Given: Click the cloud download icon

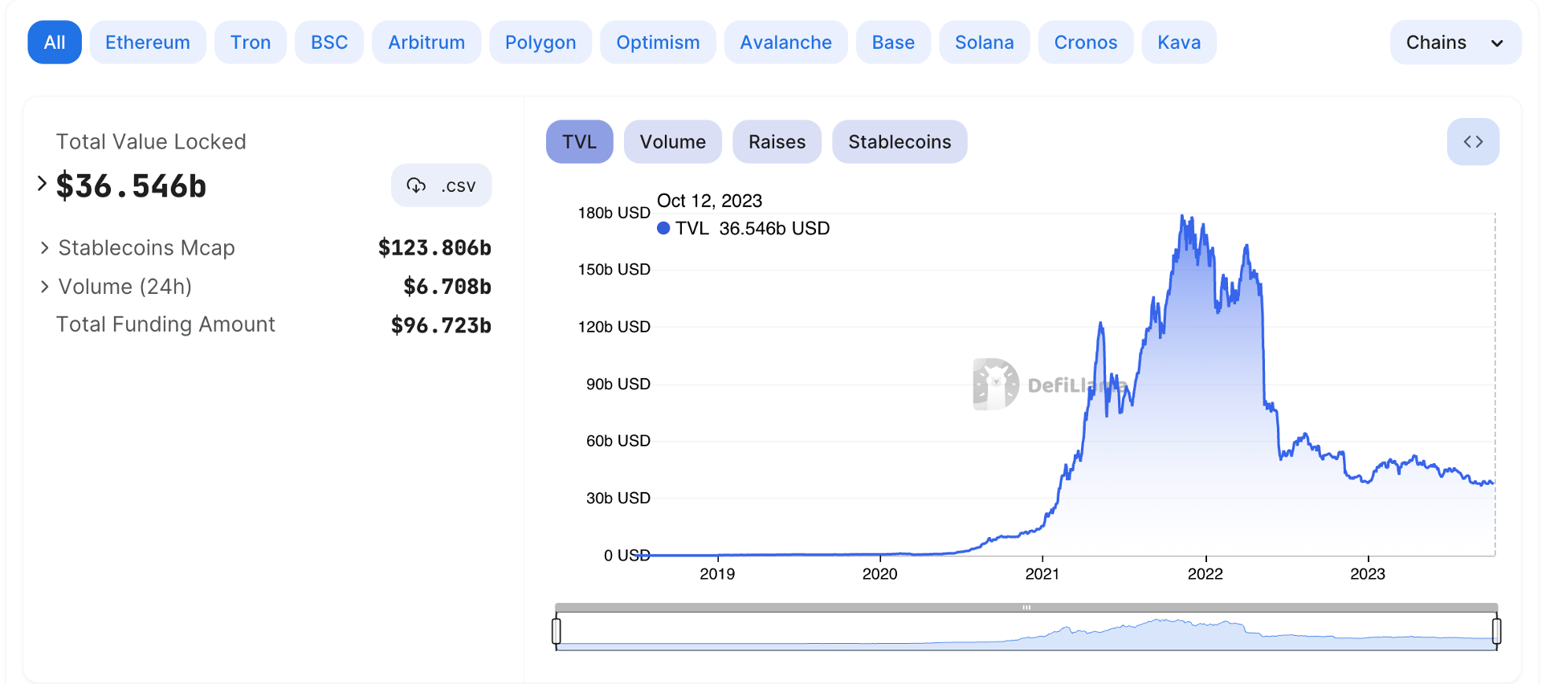Looking at the screenshot, I should click(416, 185).
